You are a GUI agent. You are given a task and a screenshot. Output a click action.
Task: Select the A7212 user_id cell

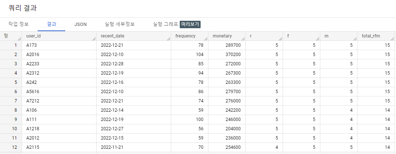(x=59, y=101)
